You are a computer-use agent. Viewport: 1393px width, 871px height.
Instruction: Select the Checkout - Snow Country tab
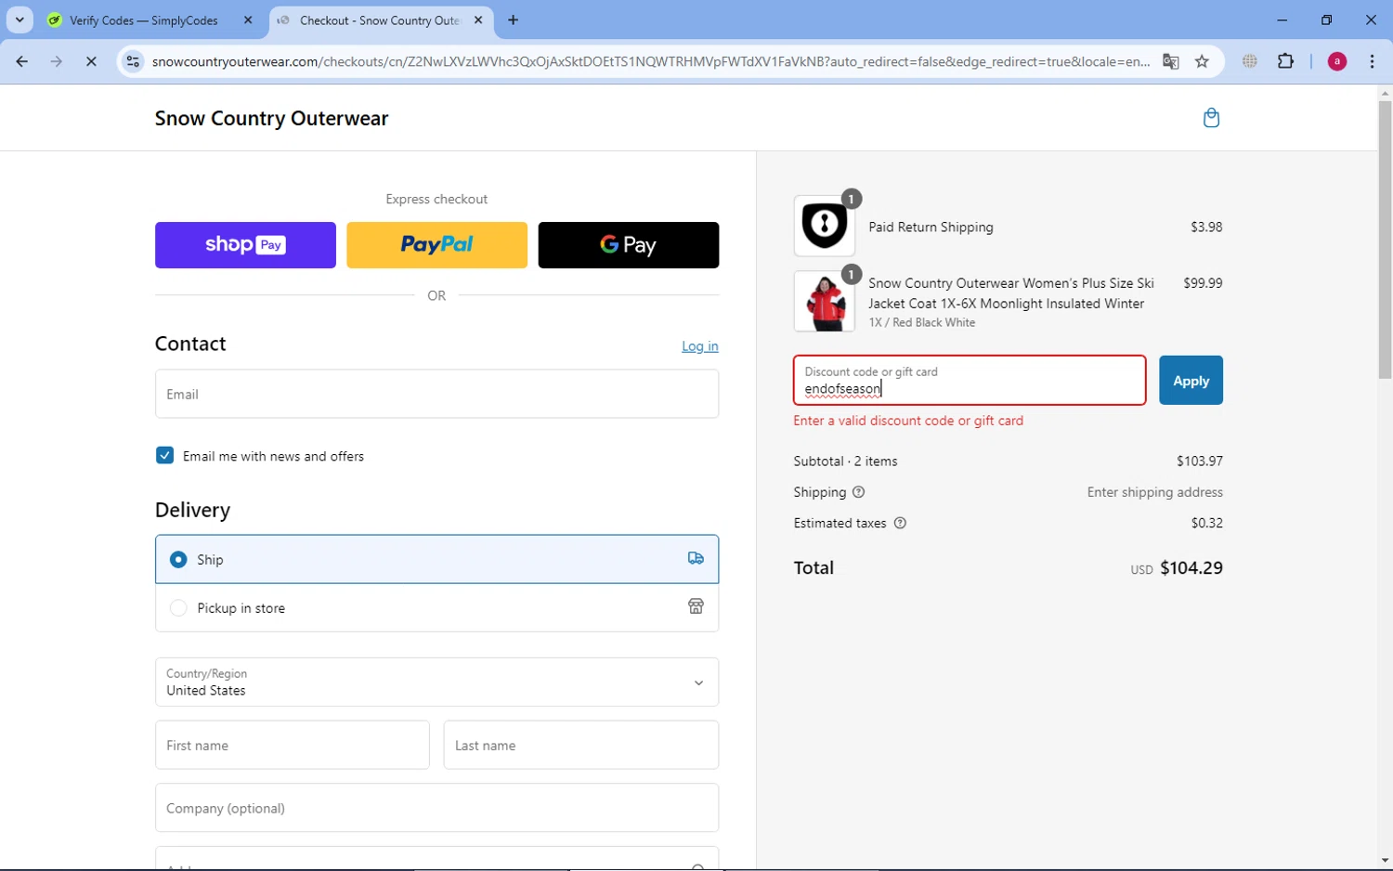pos(381,19)
